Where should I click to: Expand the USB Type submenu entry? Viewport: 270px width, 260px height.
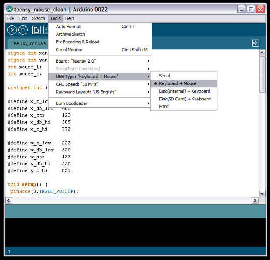pos(100,77)
